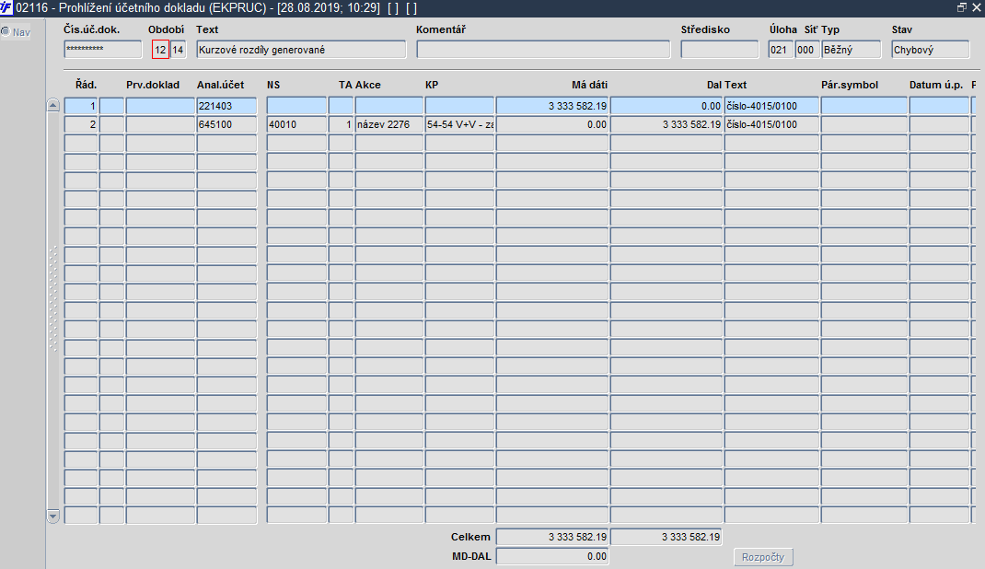Click the Prv.doklad cell of row 1
The height and width of the screenshot is (569, 985).
[x=160, y=106]
